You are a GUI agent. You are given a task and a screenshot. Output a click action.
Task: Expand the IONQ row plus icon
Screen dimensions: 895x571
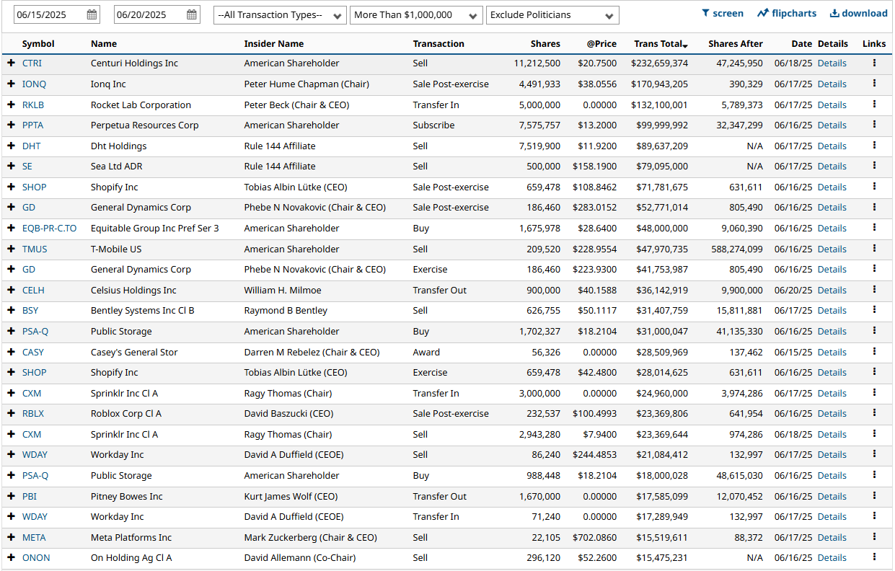(x=11, y=84)
